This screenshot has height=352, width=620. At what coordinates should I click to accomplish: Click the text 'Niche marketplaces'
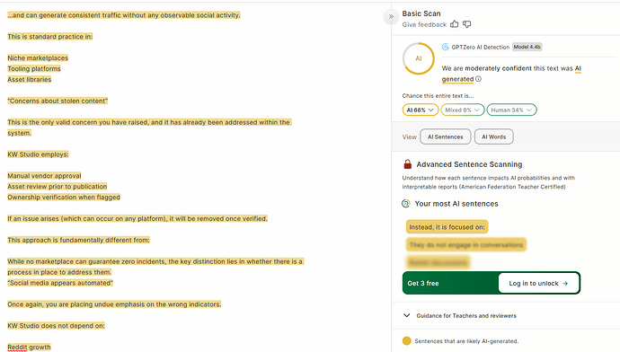38,58
